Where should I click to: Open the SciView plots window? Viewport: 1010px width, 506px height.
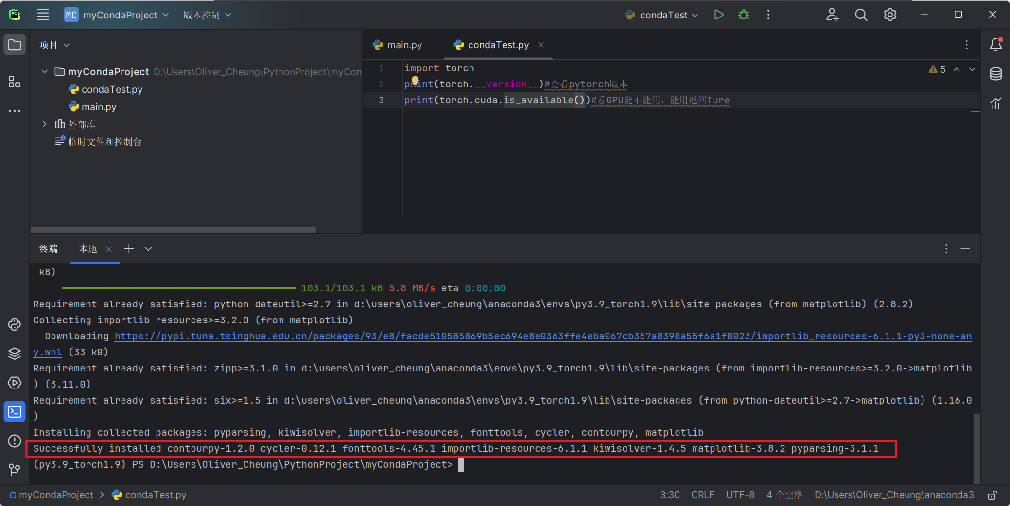point(996,103)
